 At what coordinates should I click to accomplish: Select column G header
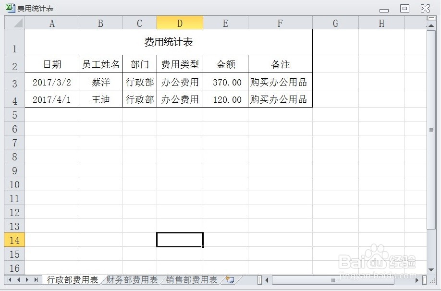click(x=335, y=23)
